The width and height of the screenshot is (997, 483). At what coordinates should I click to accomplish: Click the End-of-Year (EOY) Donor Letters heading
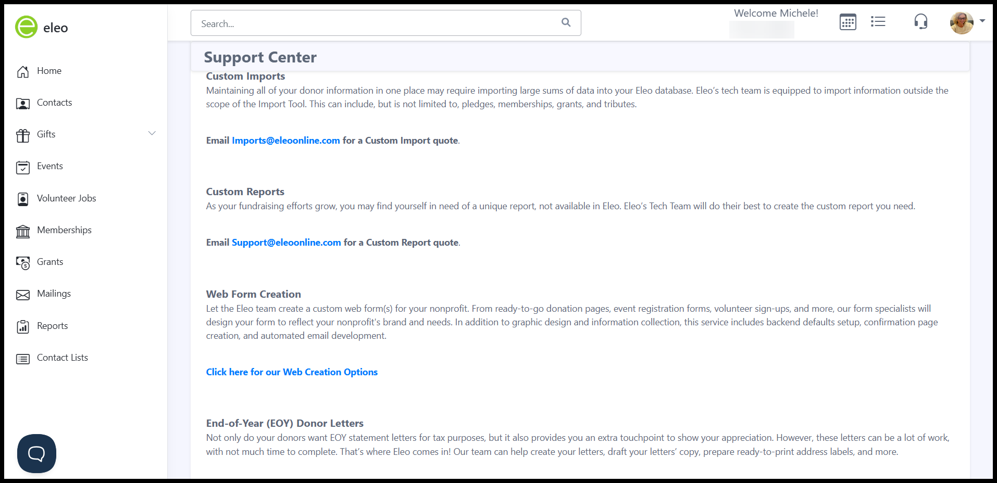pos(284,423)
